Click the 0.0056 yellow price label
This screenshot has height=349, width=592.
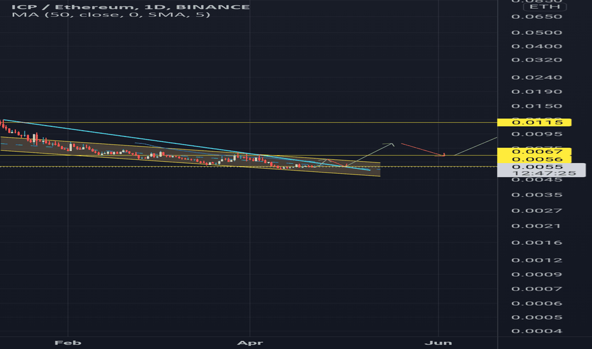(x=534, y=159)
